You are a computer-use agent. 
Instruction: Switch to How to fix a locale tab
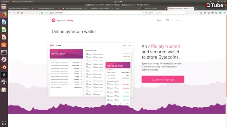pos(101,8)
